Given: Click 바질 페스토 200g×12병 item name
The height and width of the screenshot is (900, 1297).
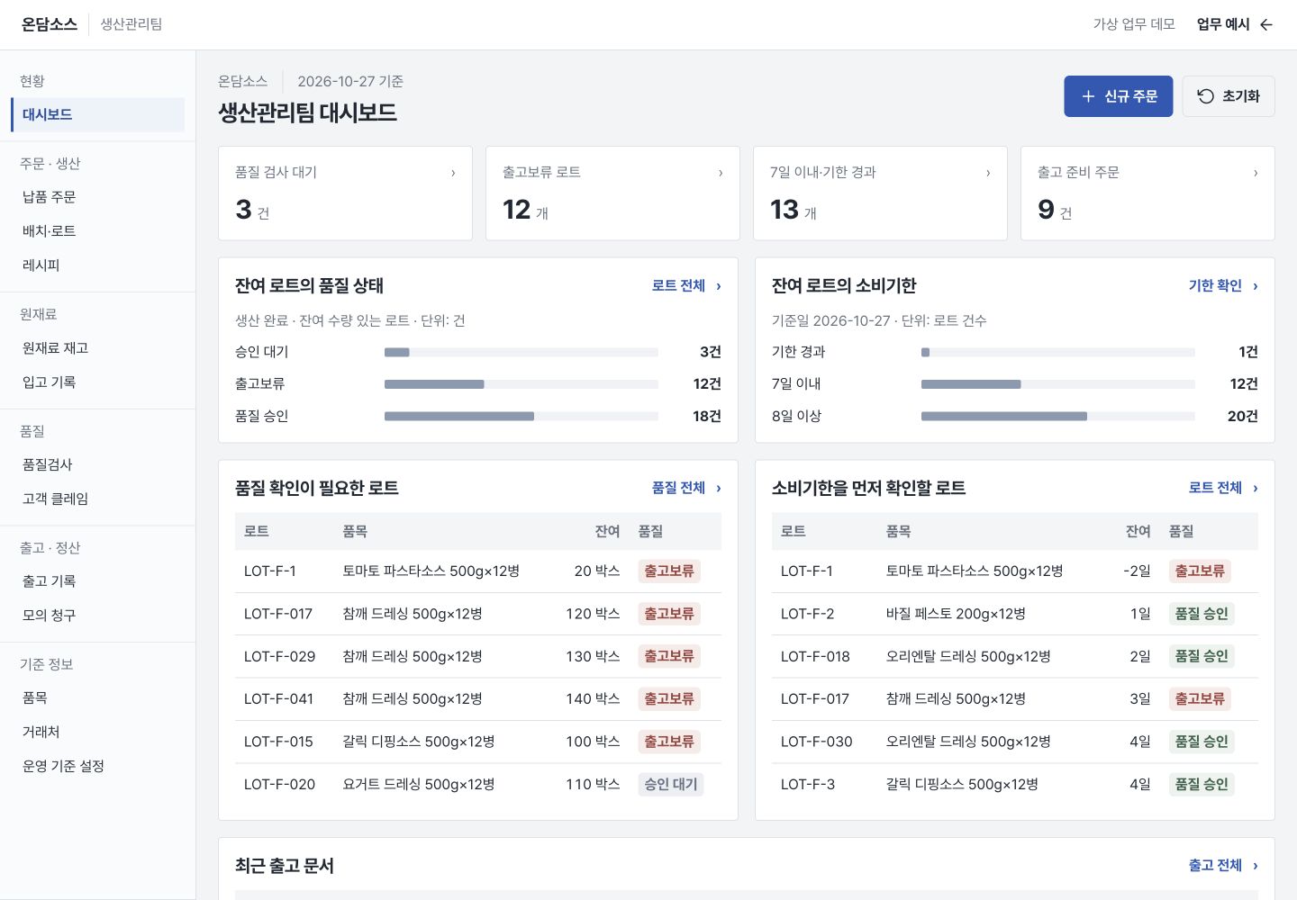Looking at the screenshot, I should coord(956,614).
